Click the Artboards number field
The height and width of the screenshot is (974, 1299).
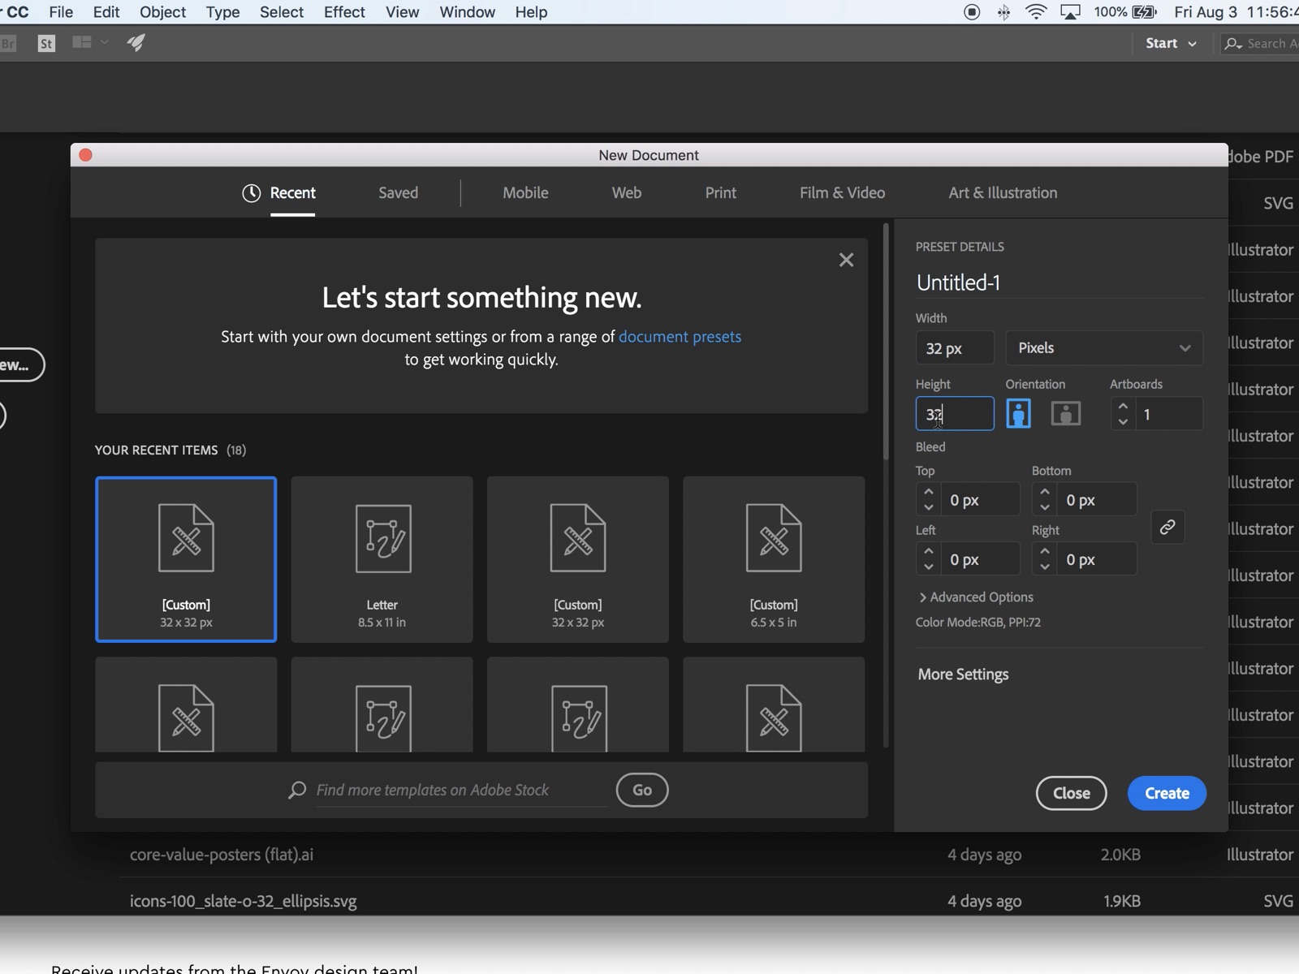1169,414
